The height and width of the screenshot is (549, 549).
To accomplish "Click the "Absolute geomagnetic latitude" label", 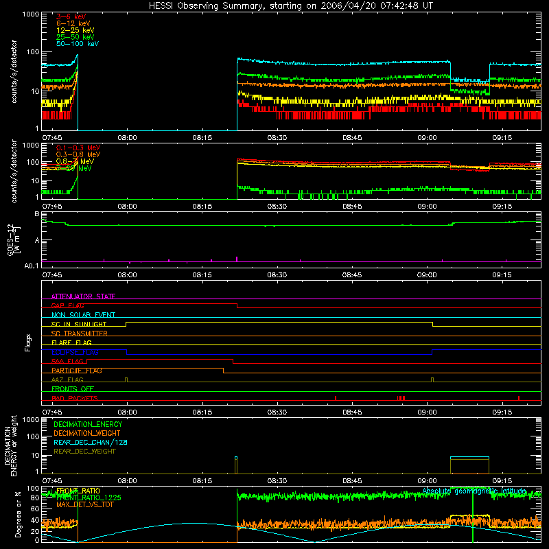I will click(x=474, y=491).
